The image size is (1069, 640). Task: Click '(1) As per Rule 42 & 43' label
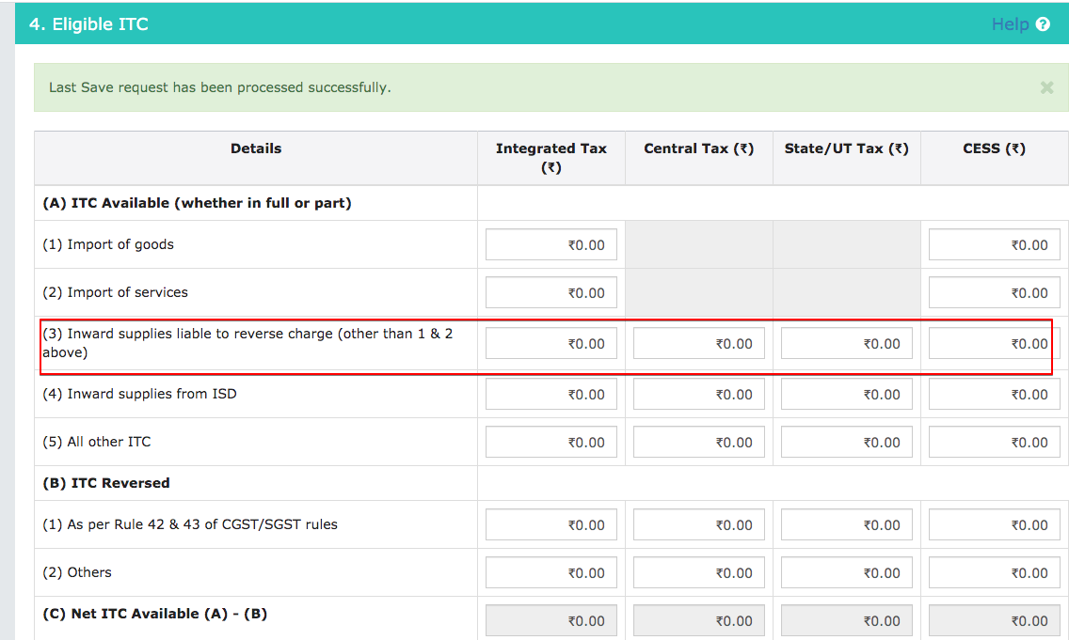[x=190, y=524]
